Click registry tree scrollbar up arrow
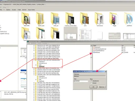135x101 pixels. click(91, 46)
